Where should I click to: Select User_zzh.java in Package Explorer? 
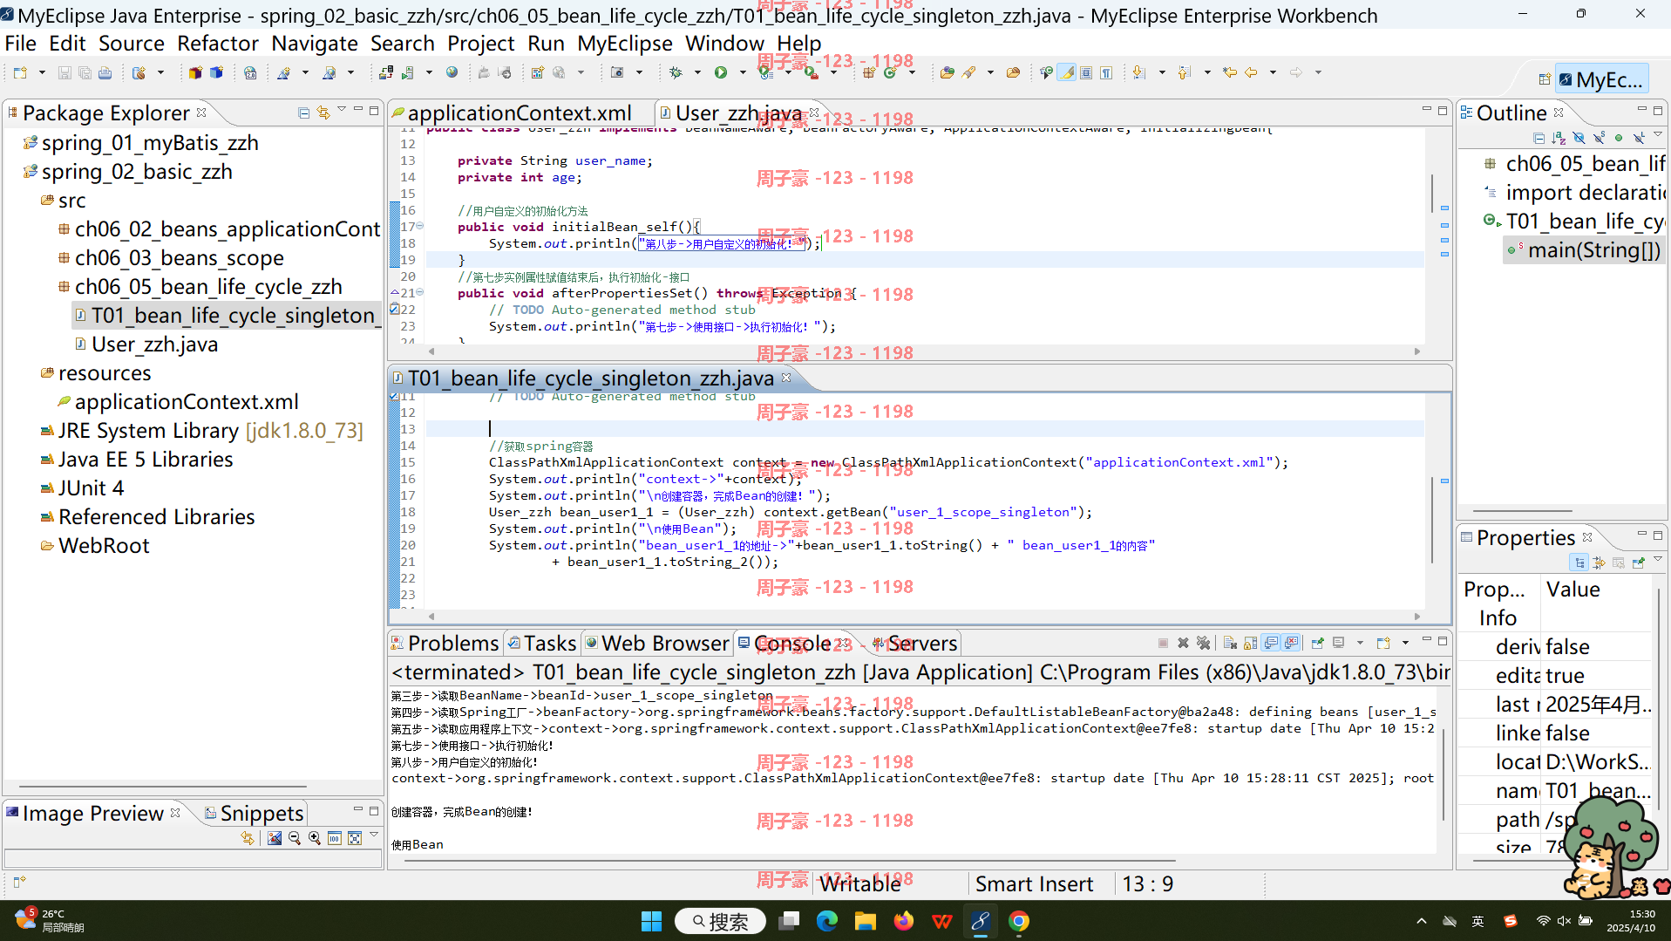[154, 344]
